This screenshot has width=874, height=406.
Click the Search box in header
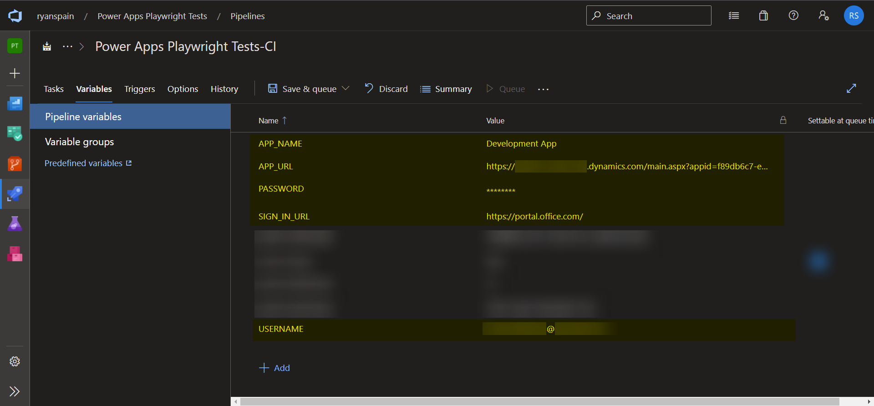point(649,15)
